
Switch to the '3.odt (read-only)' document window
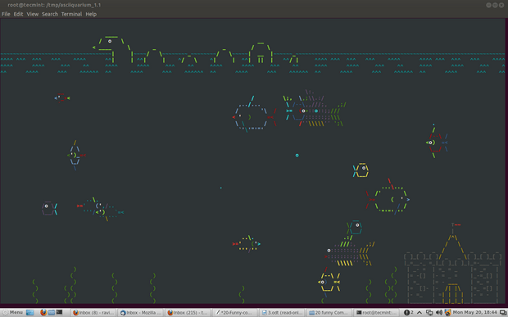click(282, 312)
